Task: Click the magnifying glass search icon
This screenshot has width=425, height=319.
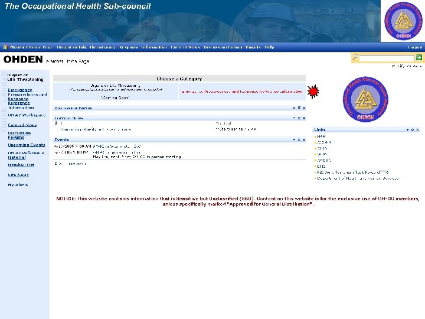Action: click(355, 57)
